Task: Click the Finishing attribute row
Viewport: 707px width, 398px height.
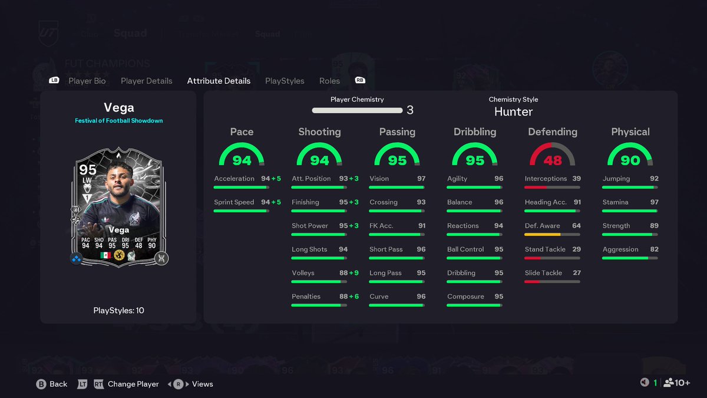Action: click(325, 205)
